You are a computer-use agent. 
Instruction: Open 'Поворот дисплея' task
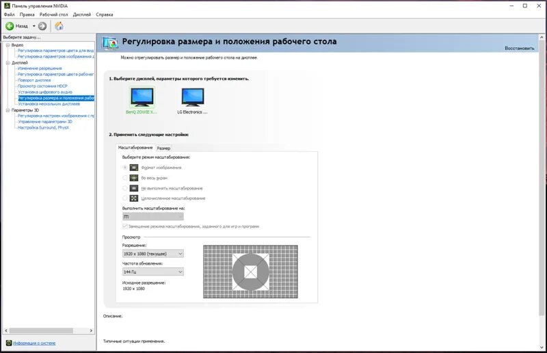coord(34,80)
